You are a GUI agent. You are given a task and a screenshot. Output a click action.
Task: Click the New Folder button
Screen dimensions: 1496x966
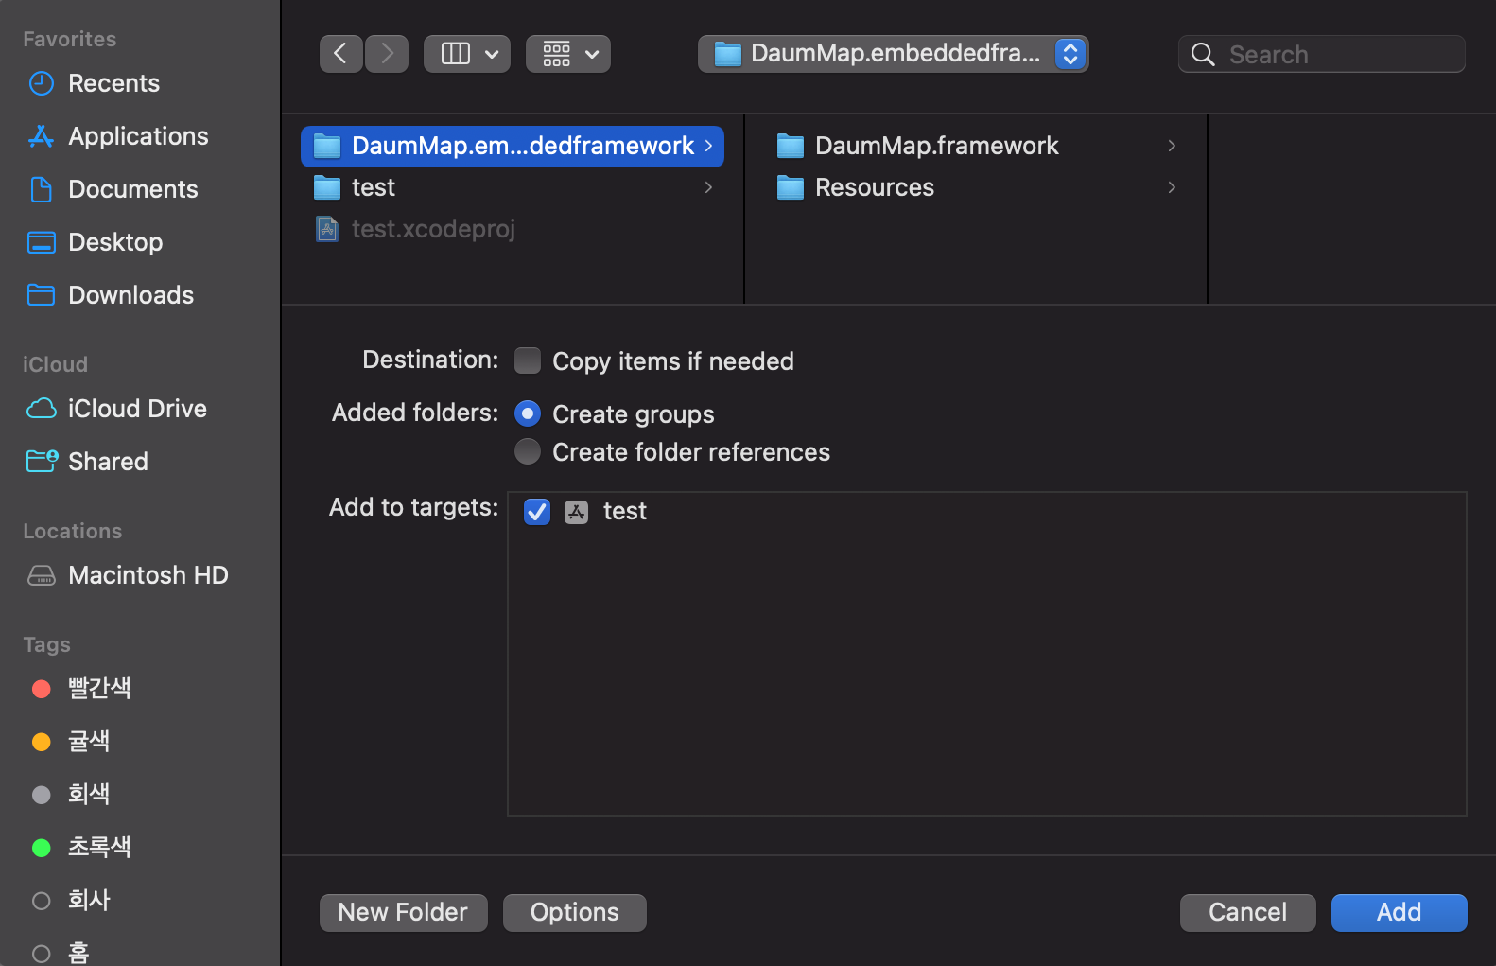coord(404,913)
